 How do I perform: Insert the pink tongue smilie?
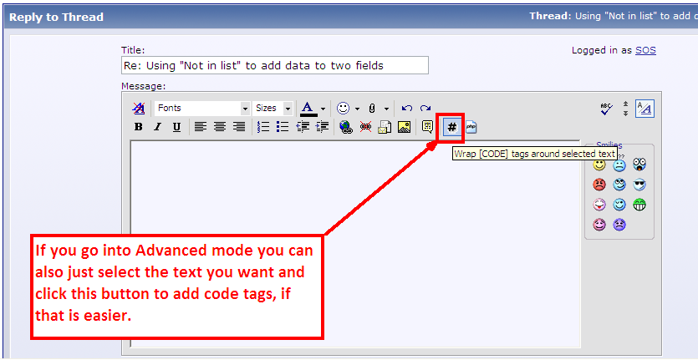599,205
